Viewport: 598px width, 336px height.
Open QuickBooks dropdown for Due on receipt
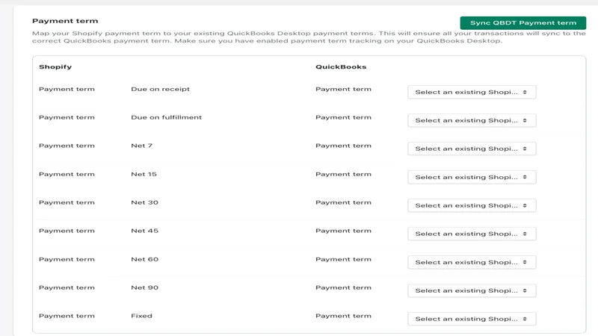(472, 92)
